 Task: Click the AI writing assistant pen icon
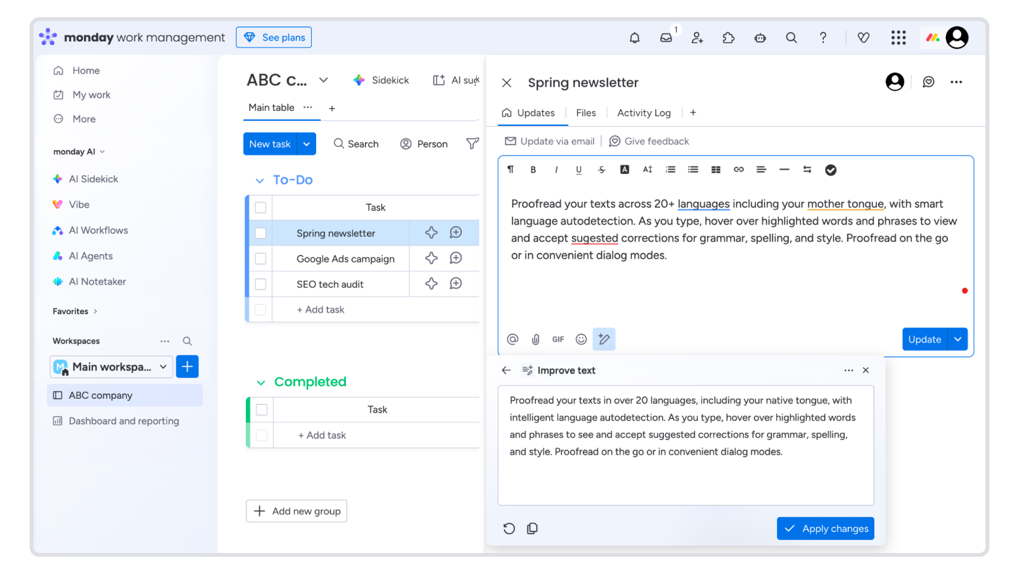[x=604, y=339]
